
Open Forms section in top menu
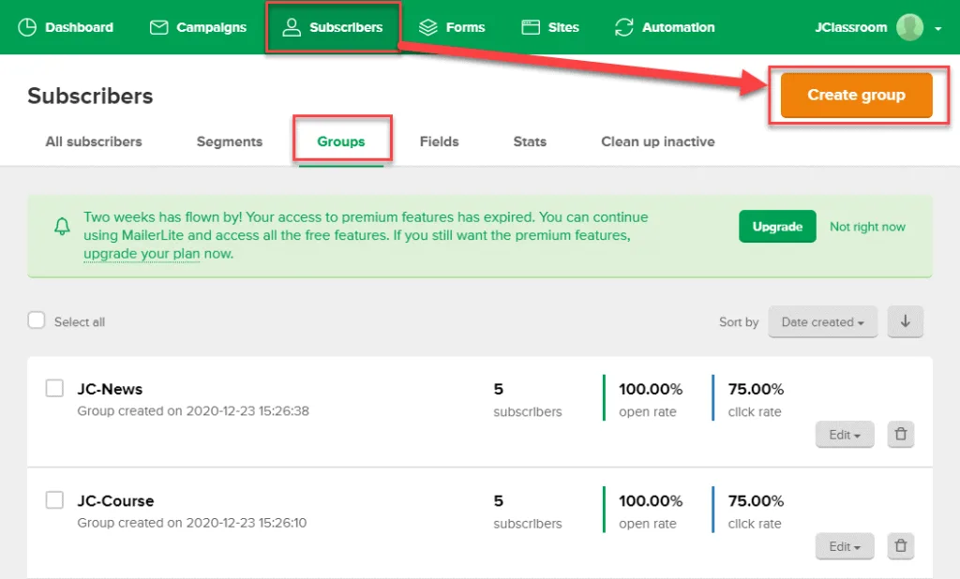[x=452, y=27]
